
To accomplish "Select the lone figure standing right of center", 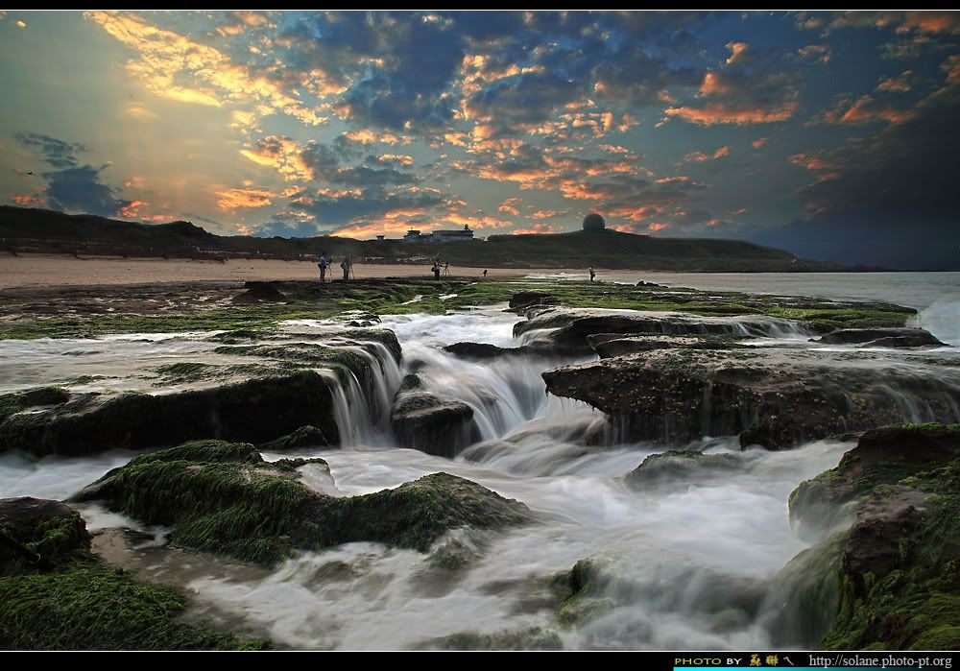I will [591, 274].
